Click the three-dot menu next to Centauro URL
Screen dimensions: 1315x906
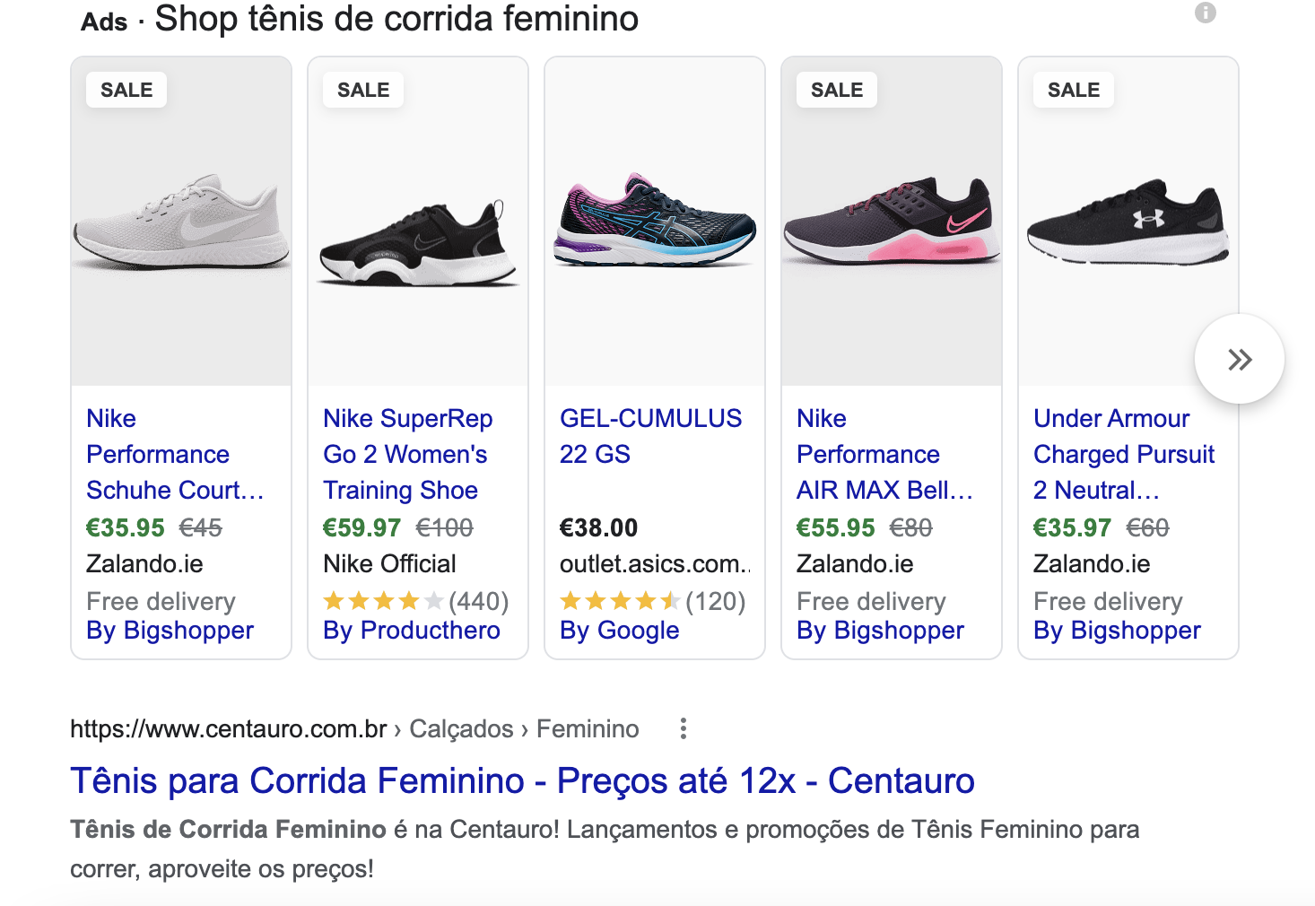[683, 728]
